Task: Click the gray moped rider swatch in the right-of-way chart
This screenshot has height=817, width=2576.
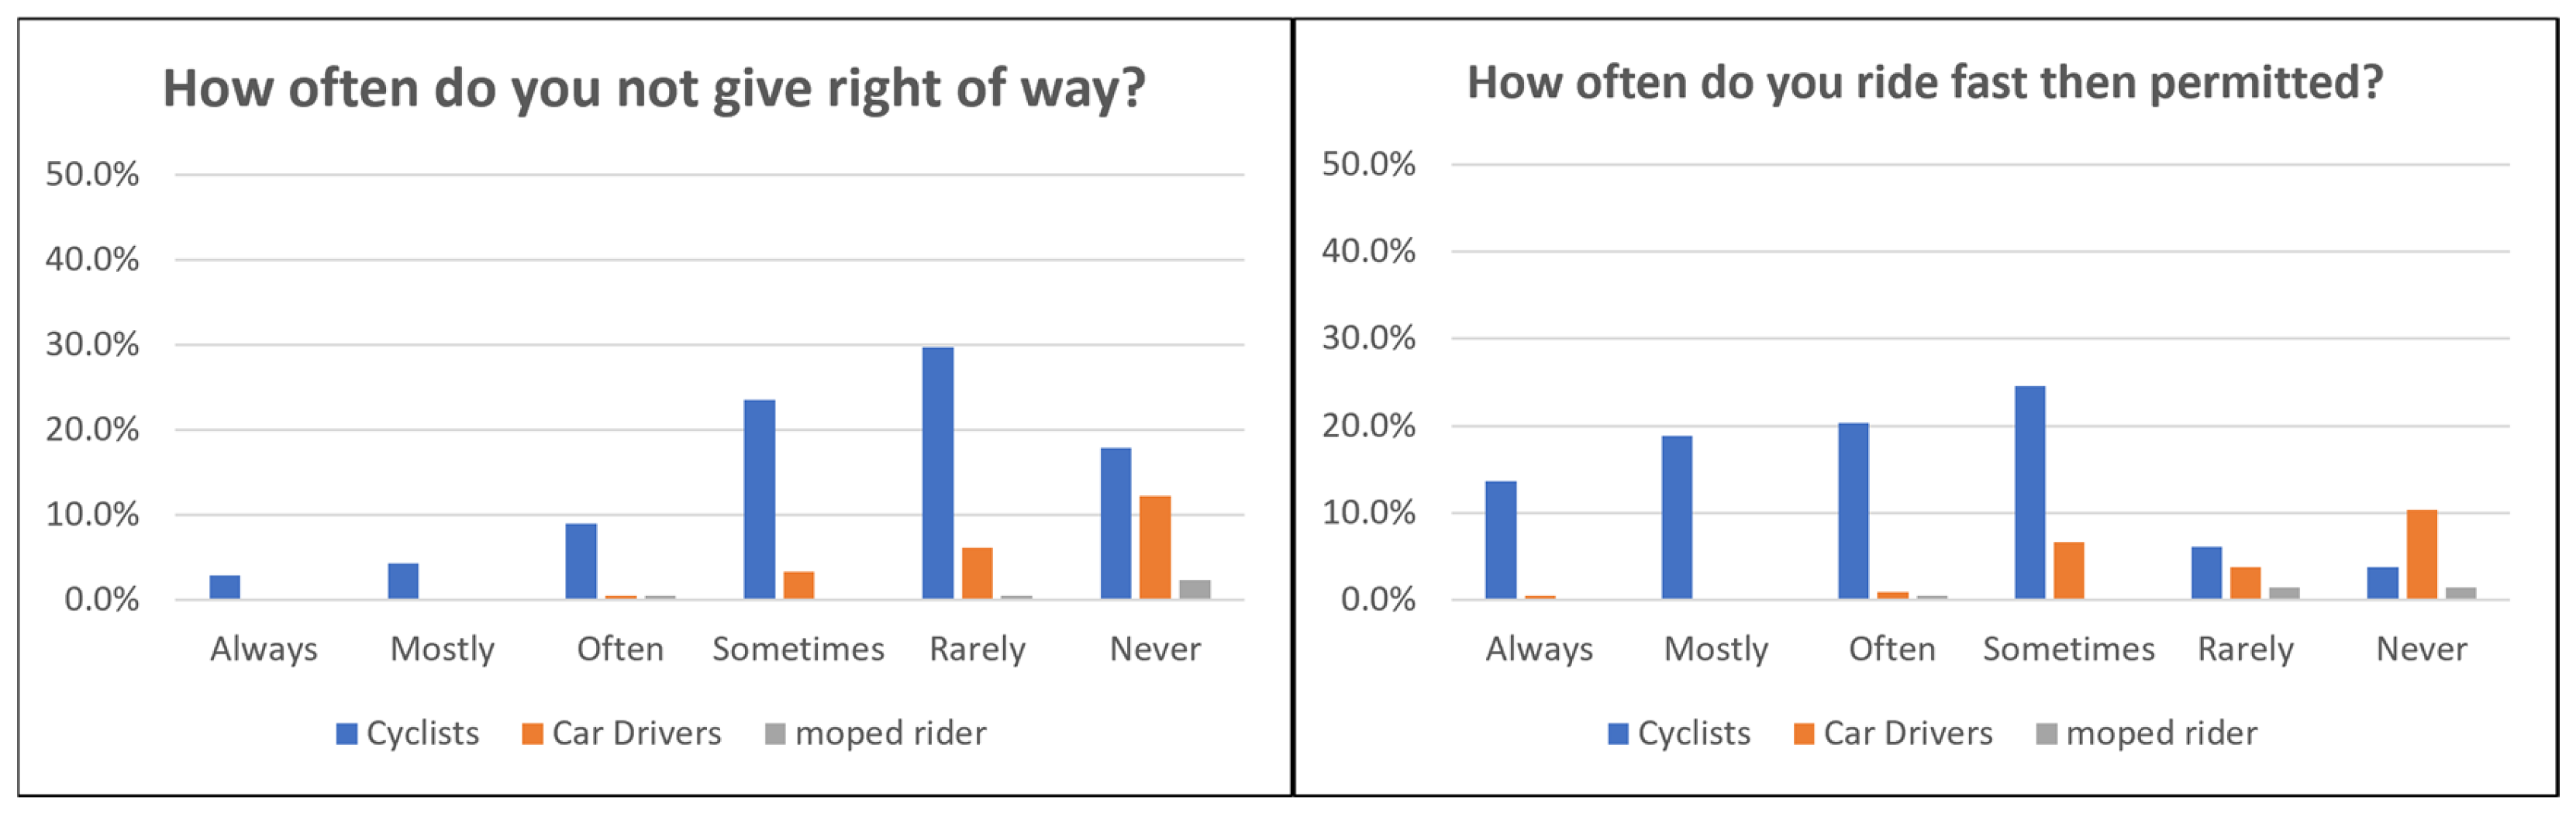Action: tap(775, 734)
